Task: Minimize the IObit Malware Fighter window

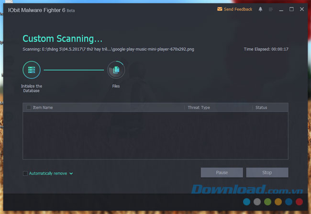Action: click(x=281, y=10)
